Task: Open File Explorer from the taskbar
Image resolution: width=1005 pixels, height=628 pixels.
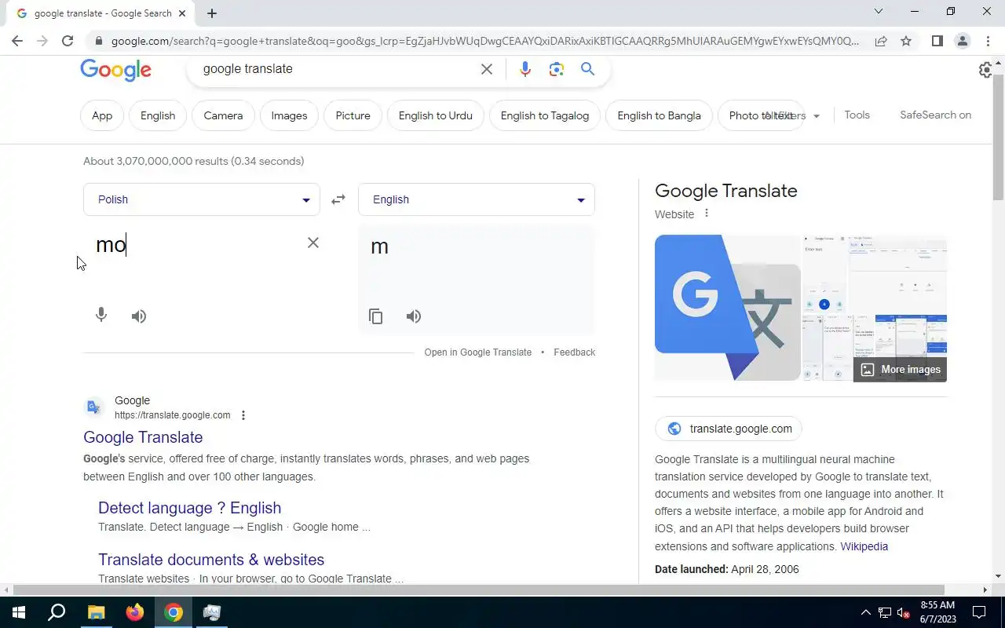Action: pyautogui.click(x=96, y=612)
